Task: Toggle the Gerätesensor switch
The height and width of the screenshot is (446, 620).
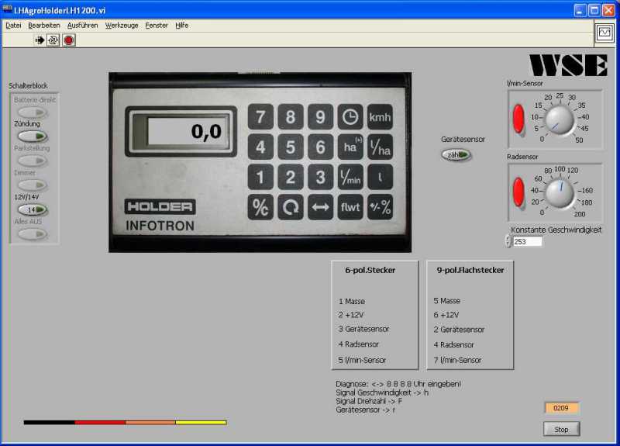Action: 456,155
